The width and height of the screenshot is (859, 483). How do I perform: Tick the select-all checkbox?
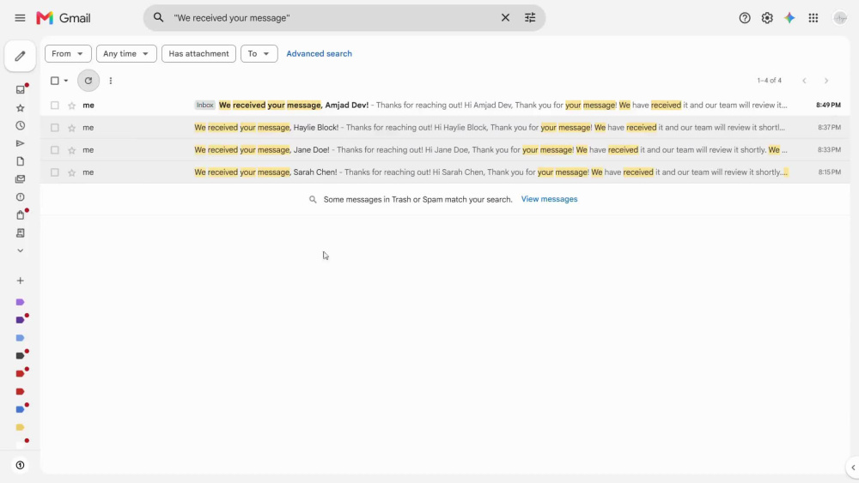click(x=55, y=81)
